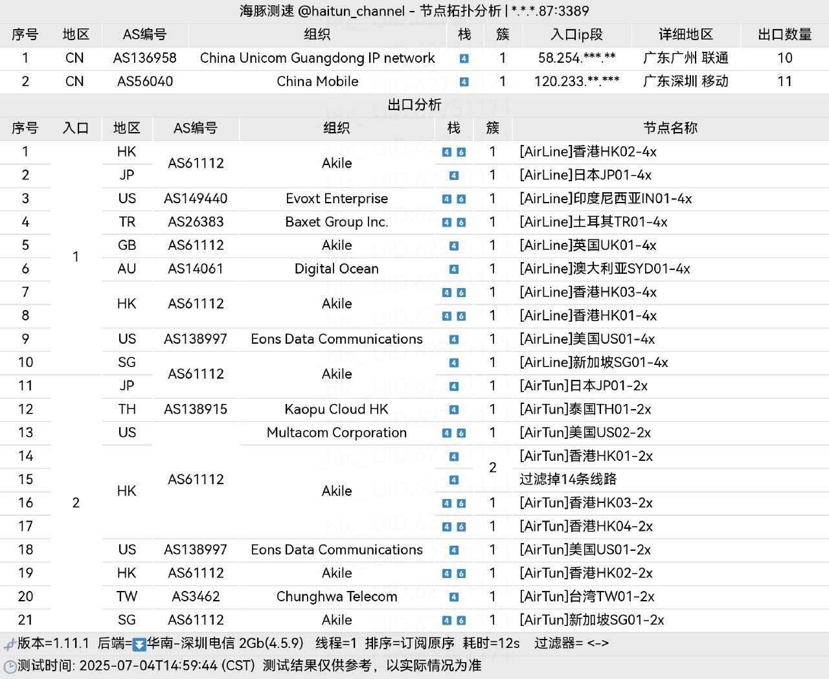Click the China Mobile organization cell
This screenshot has height=679, width=829.
coord(317,82)
